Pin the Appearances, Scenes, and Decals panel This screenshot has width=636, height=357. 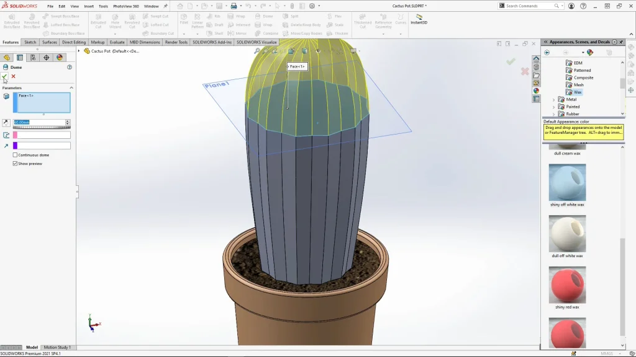pos(621,42)
